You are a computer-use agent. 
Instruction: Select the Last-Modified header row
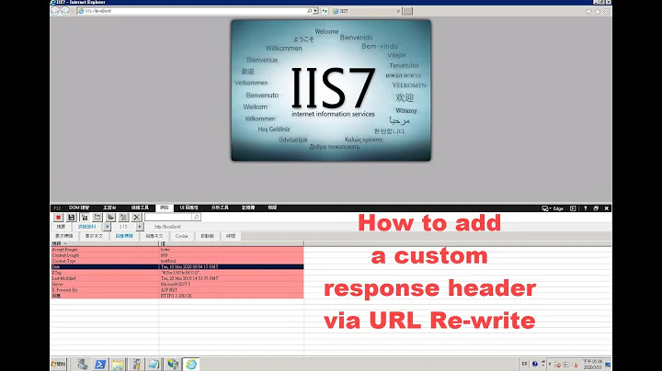(x=177, y=278)
